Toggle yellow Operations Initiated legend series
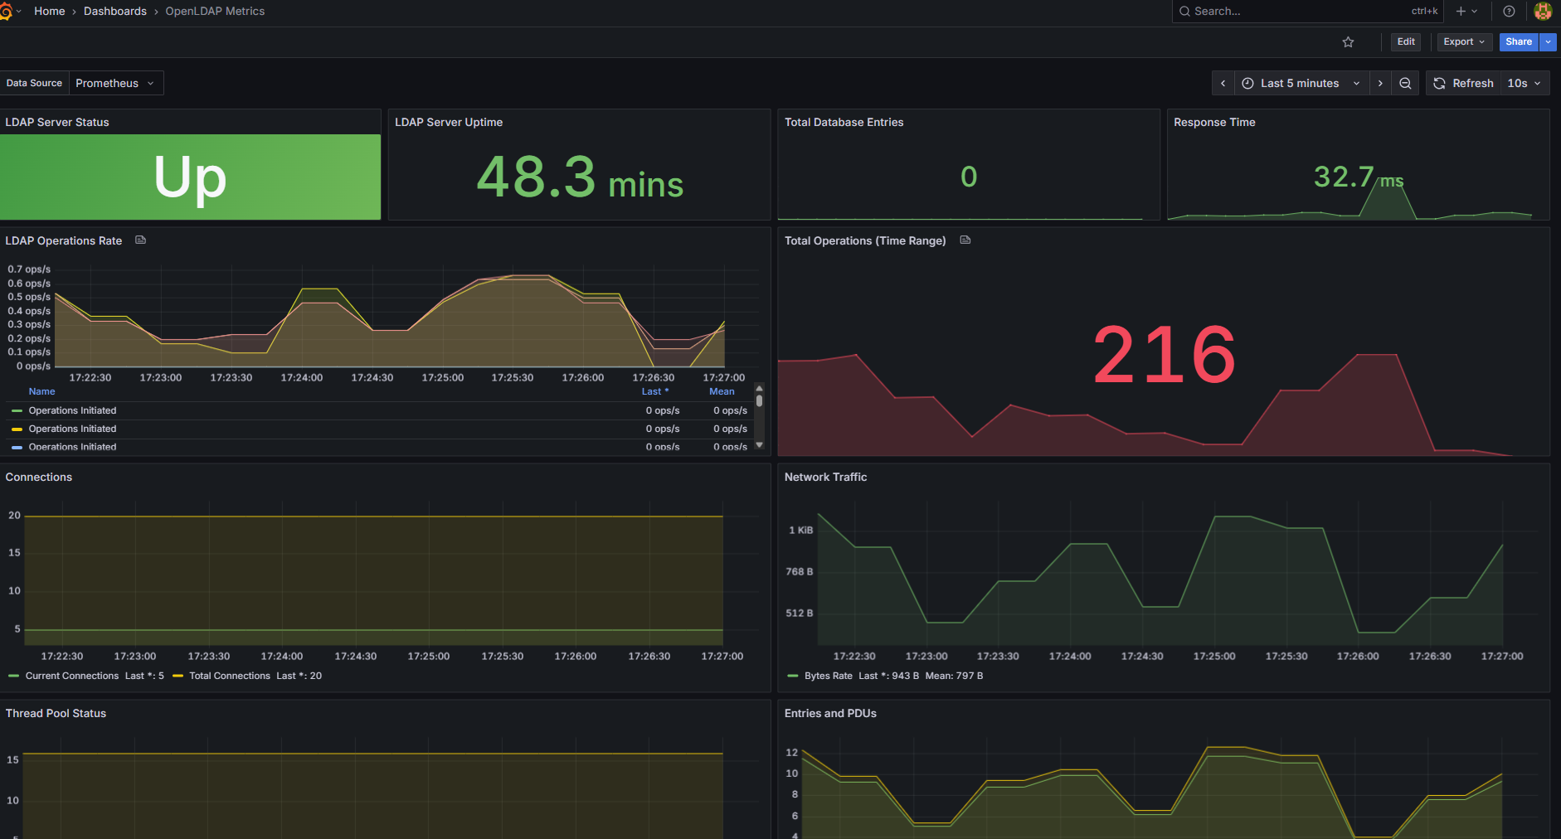The image size is (1561, 839). click(x=73, y=429)
